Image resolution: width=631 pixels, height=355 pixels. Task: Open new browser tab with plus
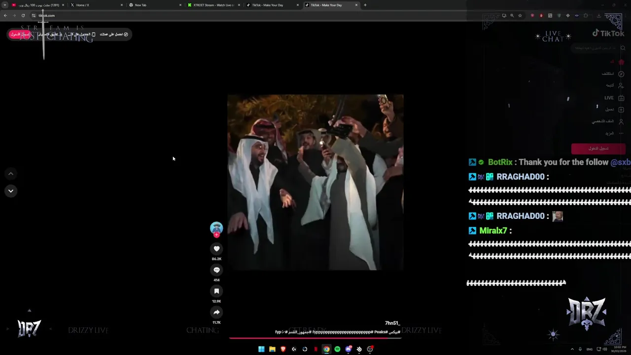tap(365, 5)
